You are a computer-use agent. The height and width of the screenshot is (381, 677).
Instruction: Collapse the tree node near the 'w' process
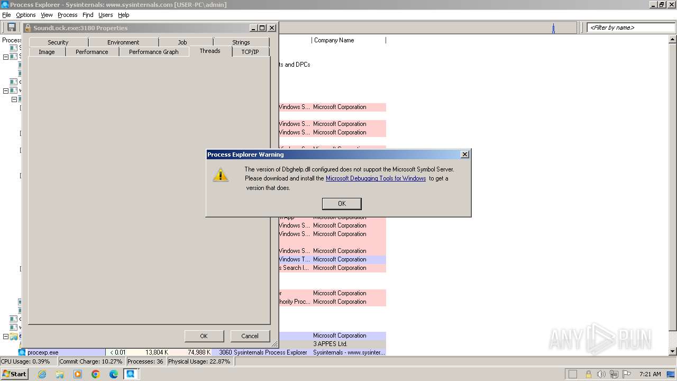6,90
